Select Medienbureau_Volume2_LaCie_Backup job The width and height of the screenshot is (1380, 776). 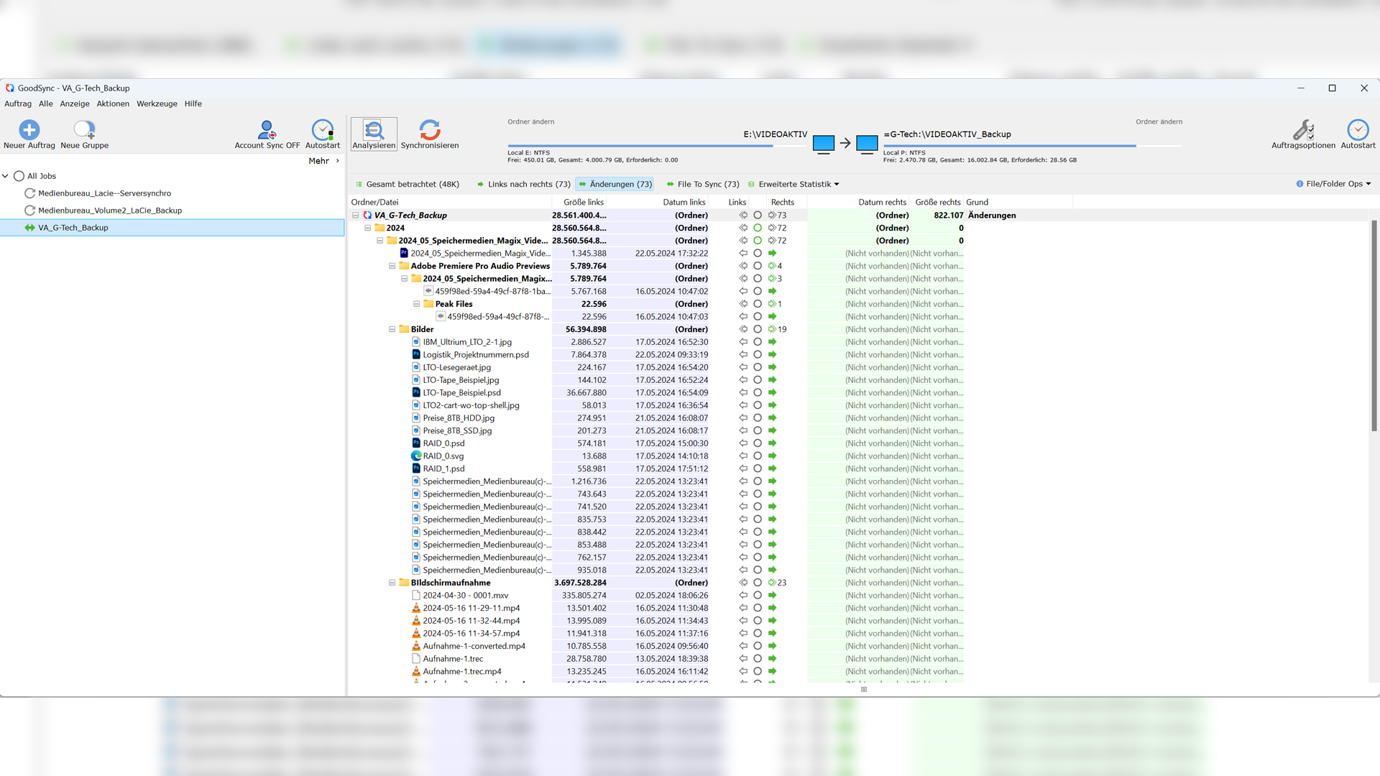[x=110, y=211]
